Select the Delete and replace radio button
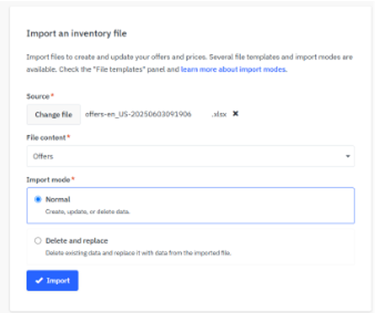Screen dimensions: 375x313 pos(38,241)
